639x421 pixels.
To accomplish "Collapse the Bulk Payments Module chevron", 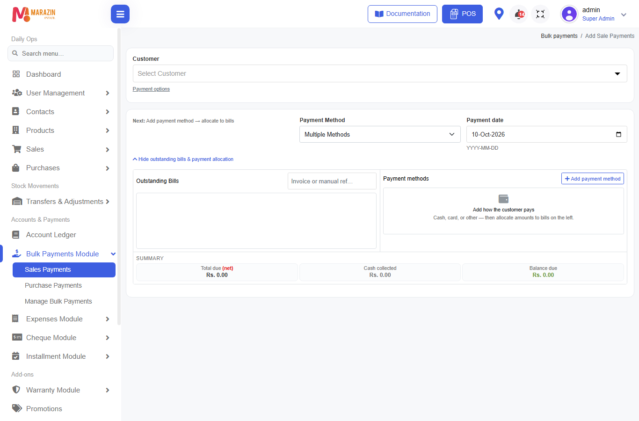I will (113, 254).
